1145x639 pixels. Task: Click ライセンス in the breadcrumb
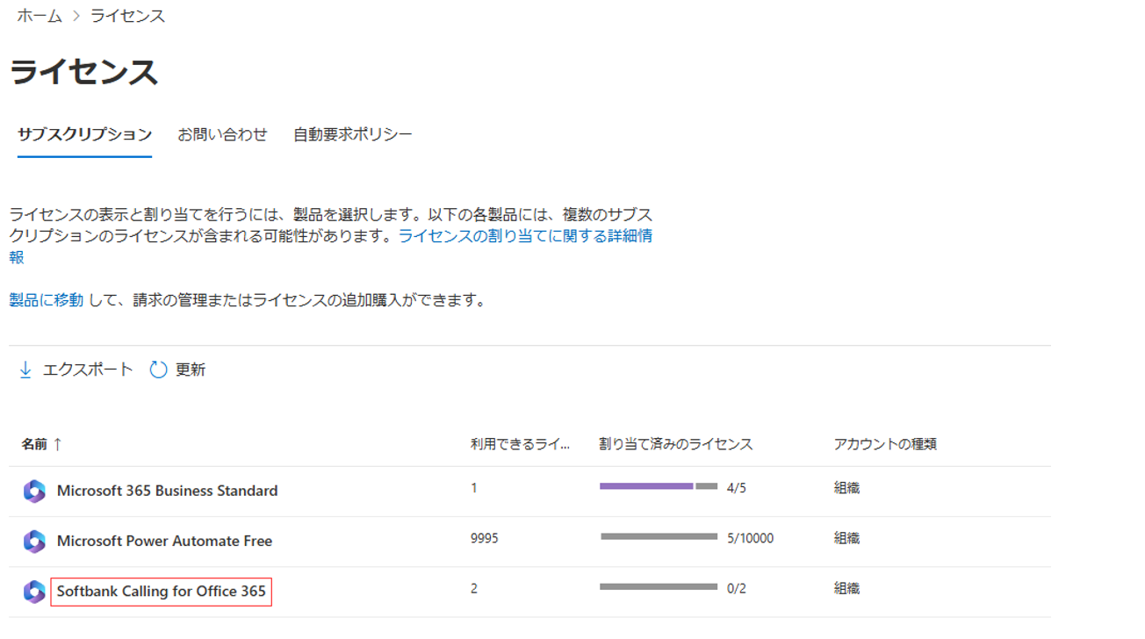pos(127,16)
